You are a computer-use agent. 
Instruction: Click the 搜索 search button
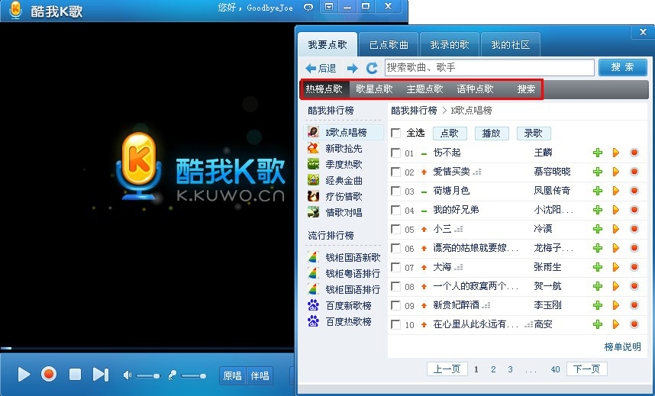(622, 67)
